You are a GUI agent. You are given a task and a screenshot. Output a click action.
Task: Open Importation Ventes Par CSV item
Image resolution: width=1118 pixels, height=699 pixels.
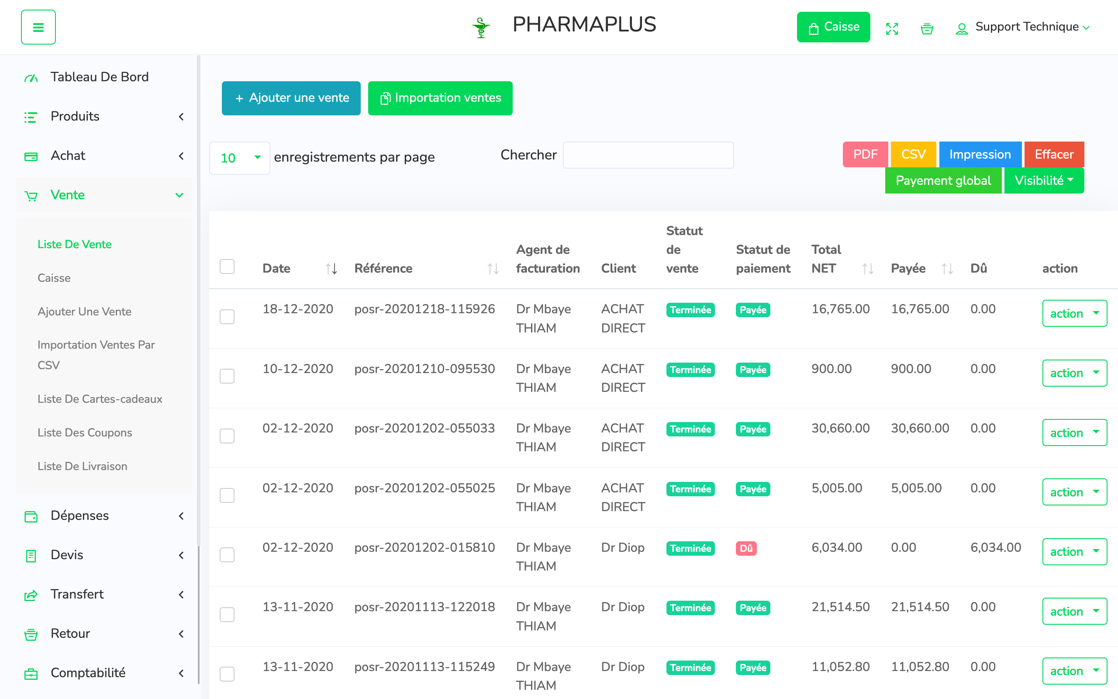(96, 355)
